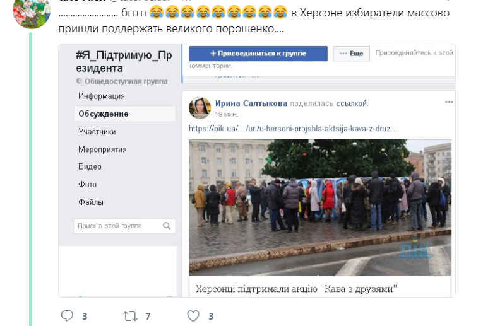Screen dimensions: 483x326
Task: Open the Файлы section
Action: [x=91, y=202]
